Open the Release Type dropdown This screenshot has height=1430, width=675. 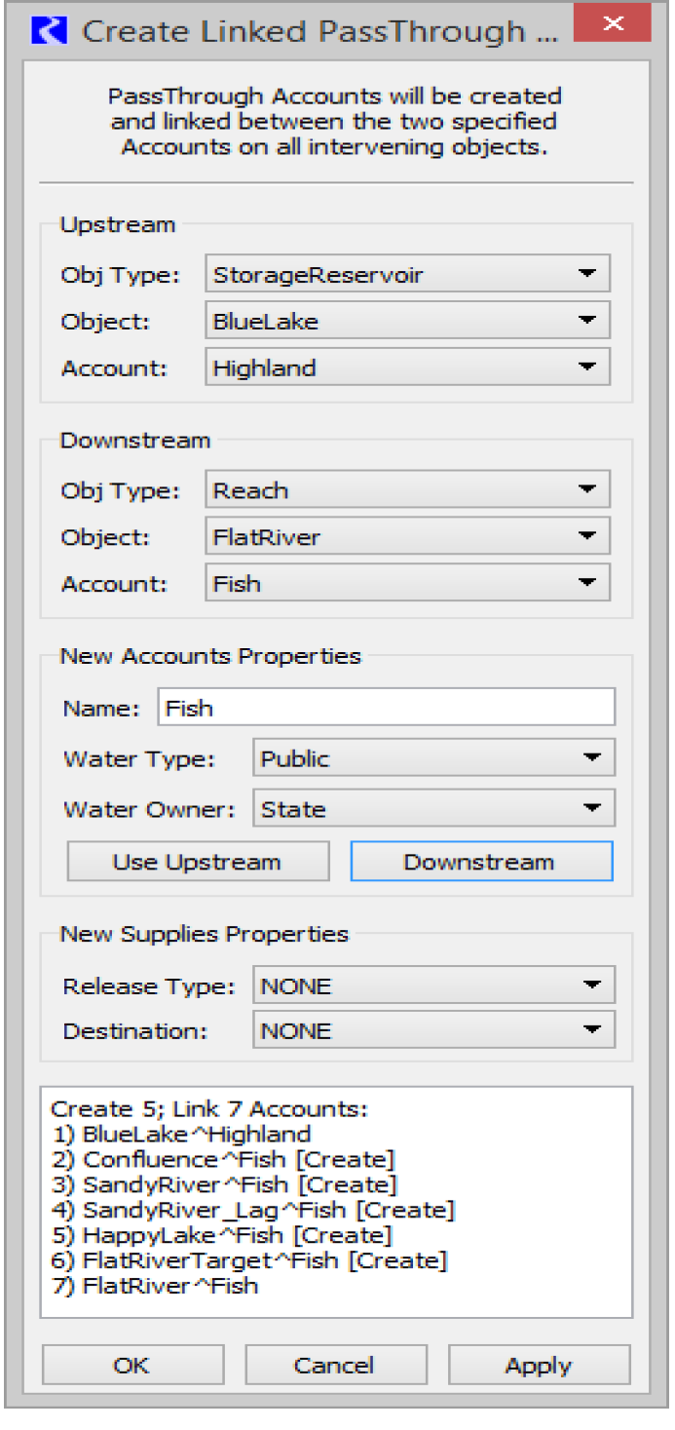click(432, 986)
